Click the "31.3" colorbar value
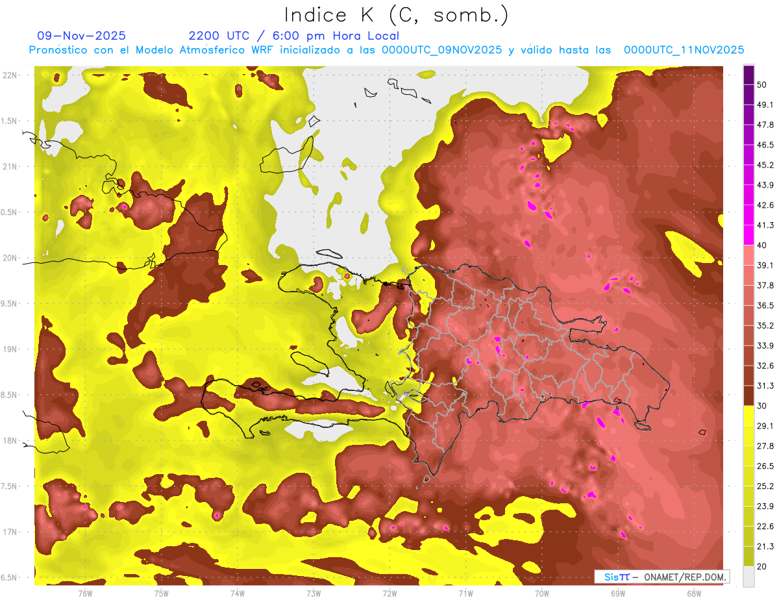 (765, 386)
